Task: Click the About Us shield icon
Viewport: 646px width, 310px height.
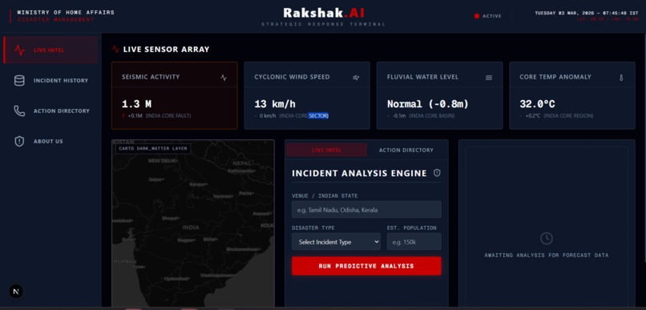Action: [19, 141]
